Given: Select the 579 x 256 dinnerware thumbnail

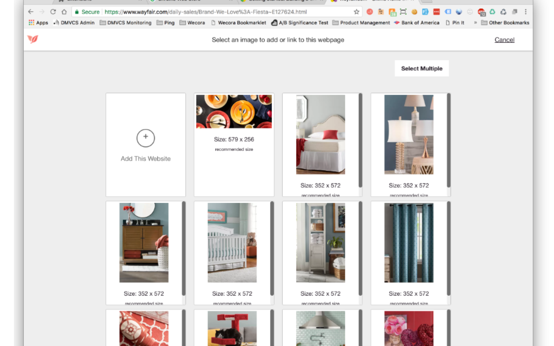Looking at the screenshot, I should pyautogui.click(x=234, y=111).
